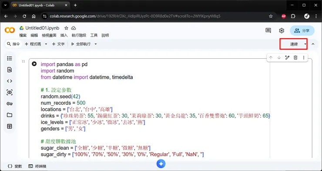This screenshot has height=171, width=322.
Task: Open the comments icon in the header
Action: pos(268,30)
